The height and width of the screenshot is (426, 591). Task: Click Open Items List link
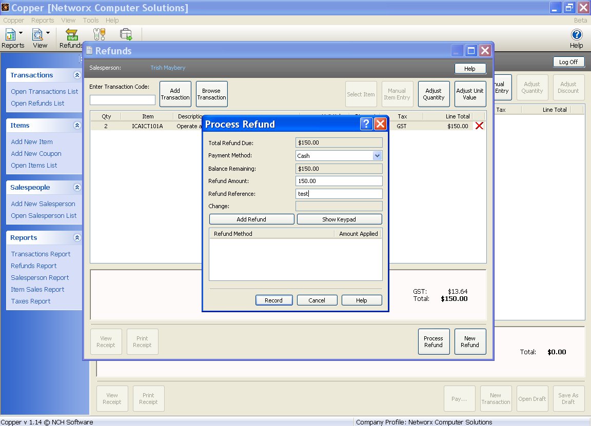[34, 166]
